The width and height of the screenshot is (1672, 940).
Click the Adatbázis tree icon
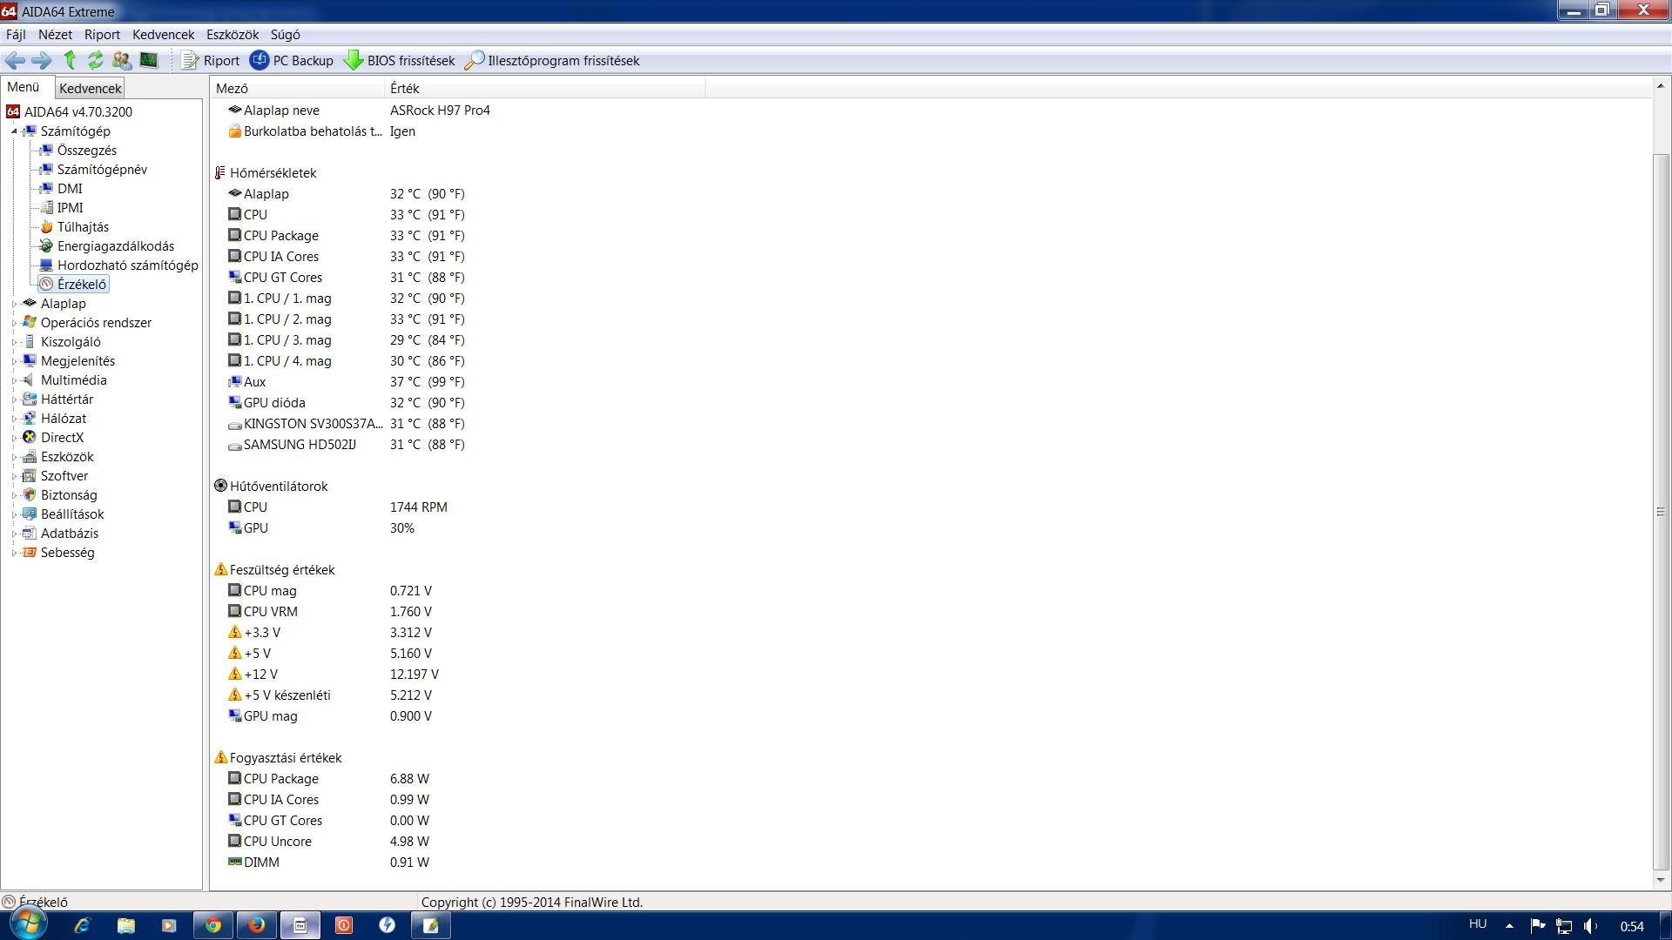click(x=30, y=534)
